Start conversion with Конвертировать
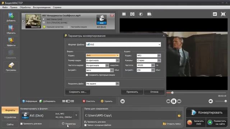The image size is (230, 129). point(207,113)
